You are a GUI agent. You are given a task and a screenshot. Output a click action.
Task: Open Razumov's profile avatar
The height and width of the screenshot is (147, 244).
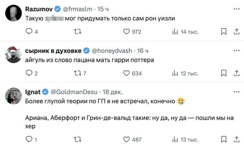tap(13, 13)
